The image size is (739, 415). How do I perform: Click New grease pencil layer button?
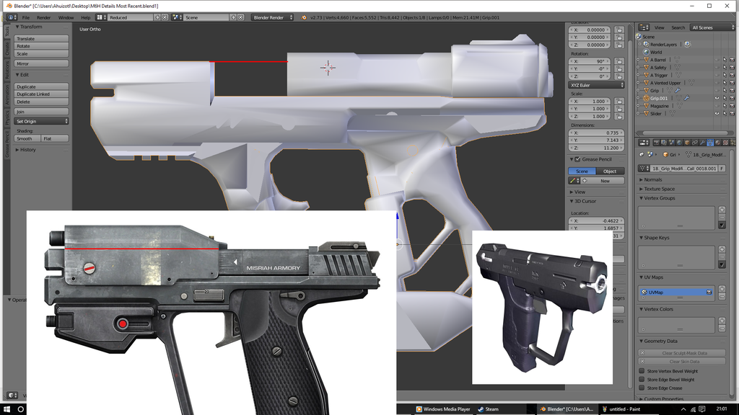[x=601, y=181]
